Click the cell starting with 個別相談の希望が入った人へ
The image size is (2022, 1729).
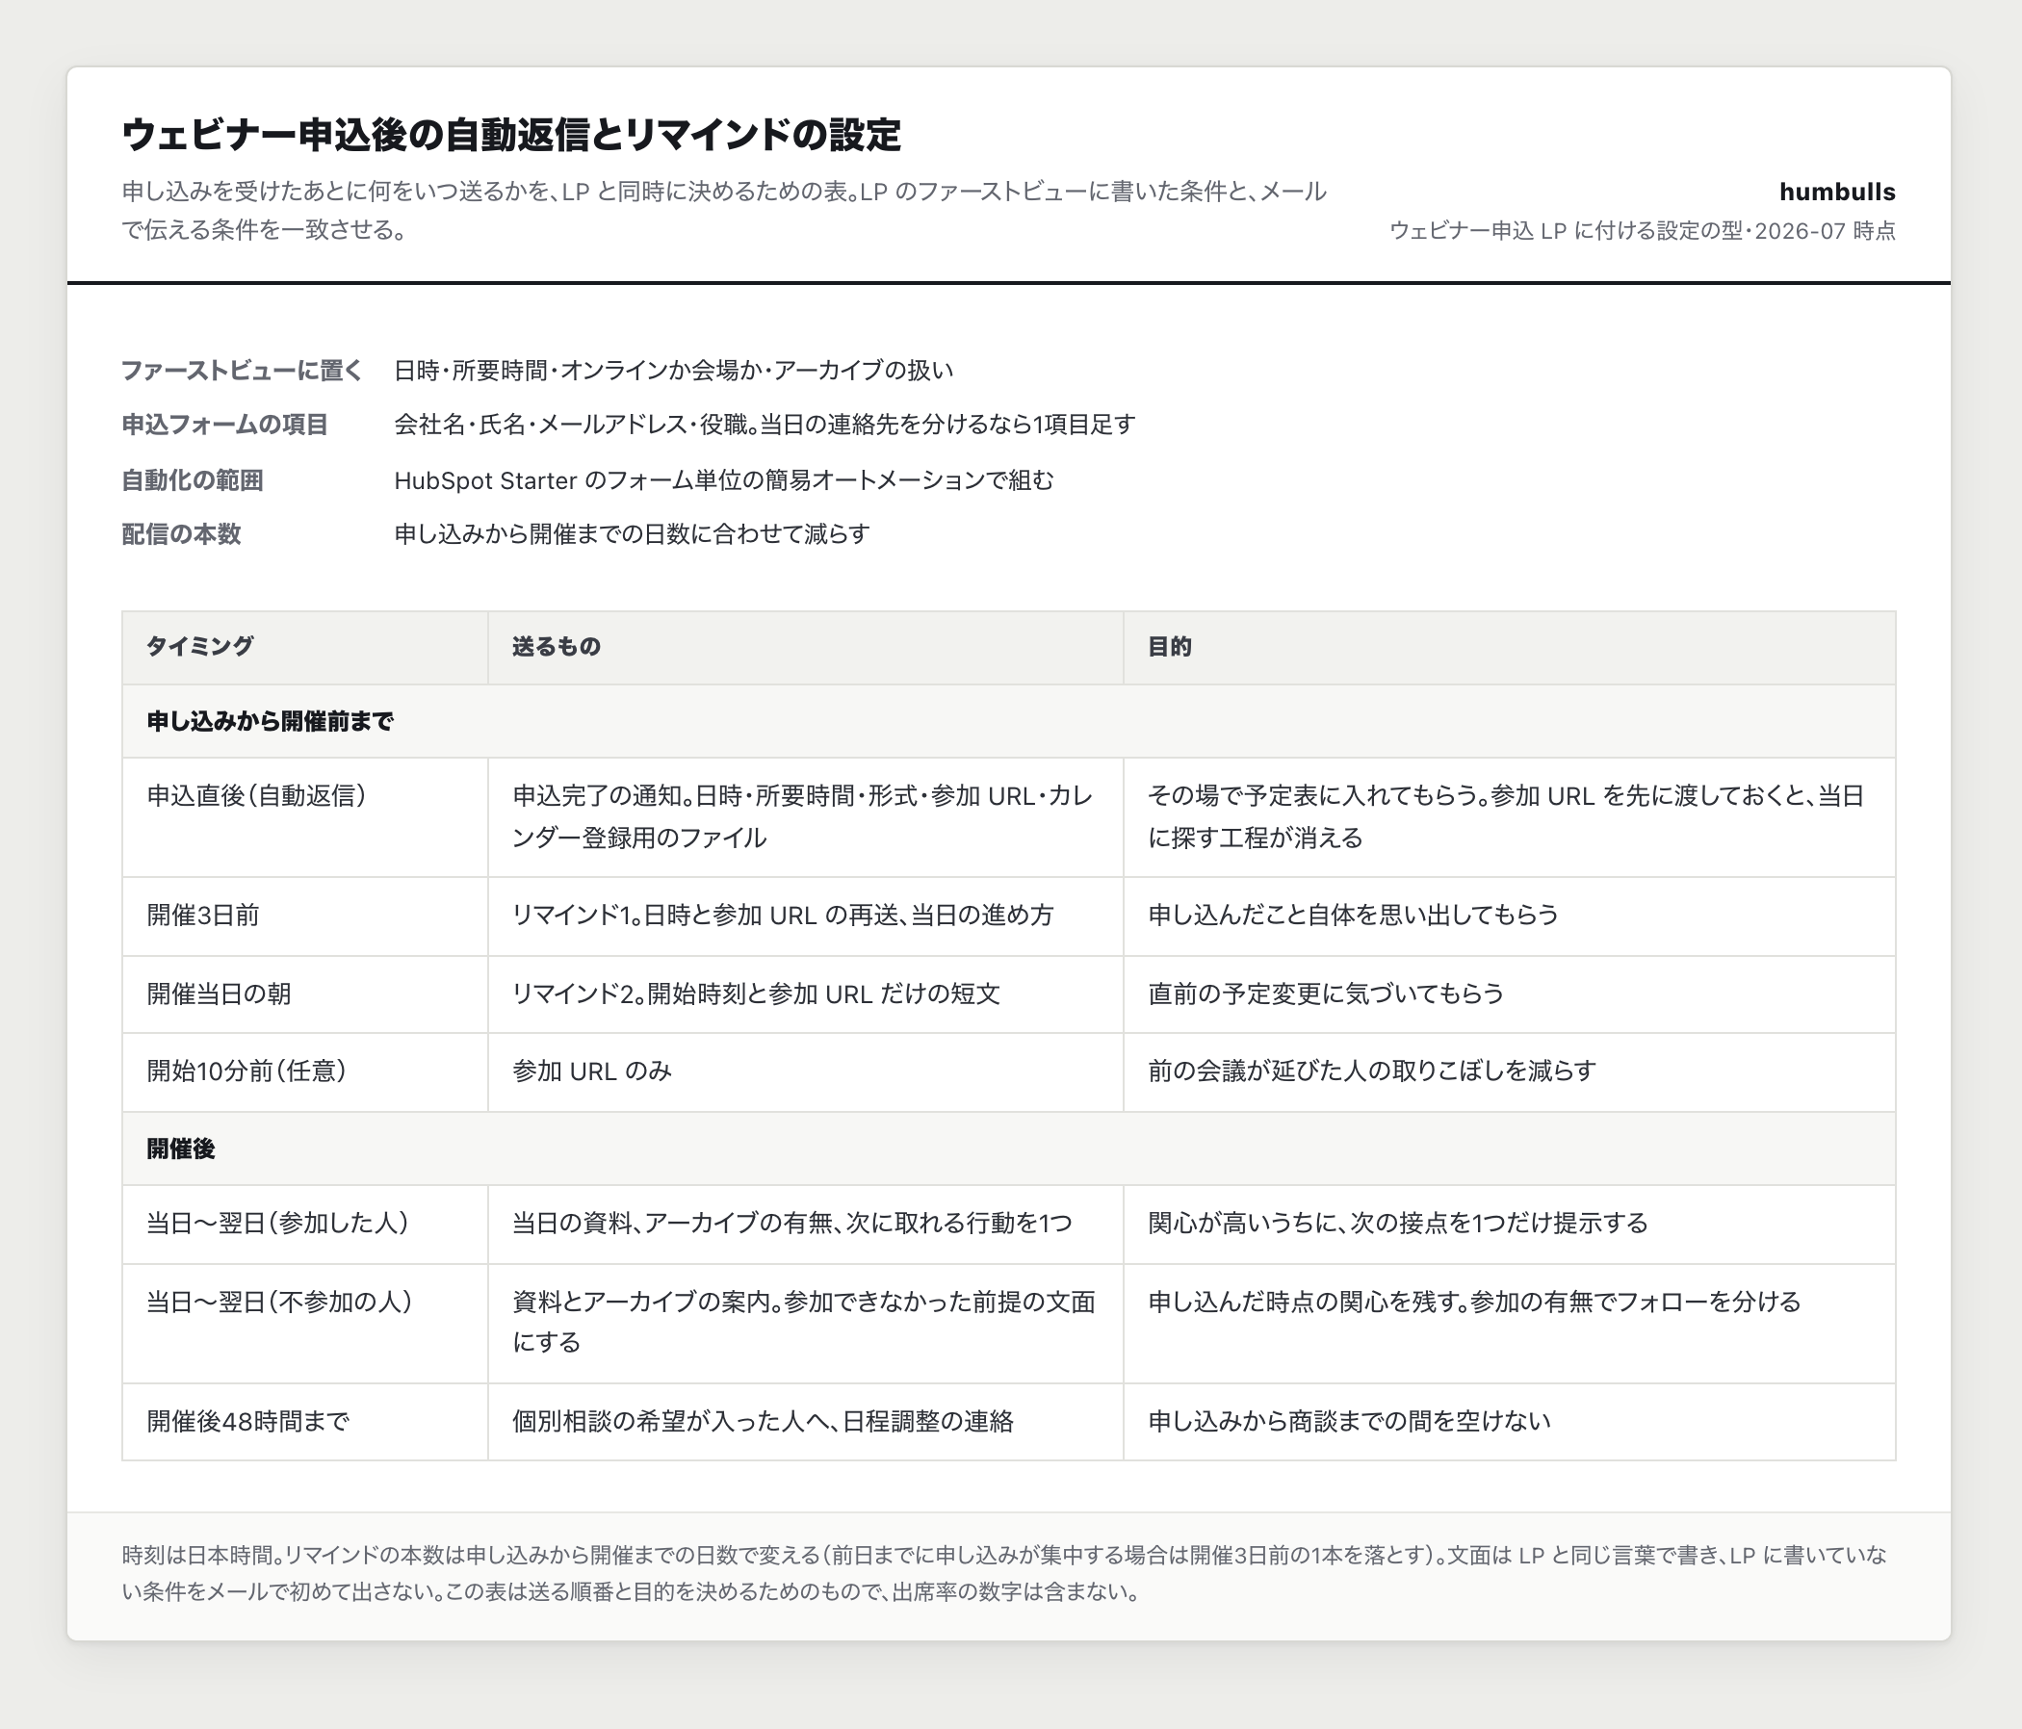(x=805, y=1422)
